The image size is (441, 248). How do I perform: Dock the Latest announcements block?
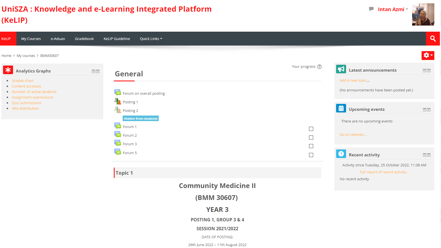pos(429,71)
